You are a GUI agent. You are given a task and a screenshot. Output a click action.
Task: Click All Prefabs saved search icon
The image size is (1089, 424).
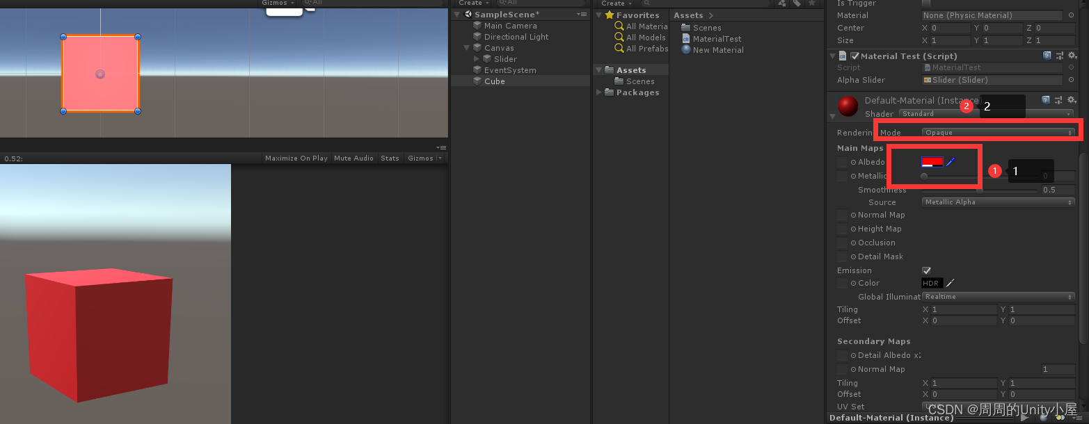[619, 49]
